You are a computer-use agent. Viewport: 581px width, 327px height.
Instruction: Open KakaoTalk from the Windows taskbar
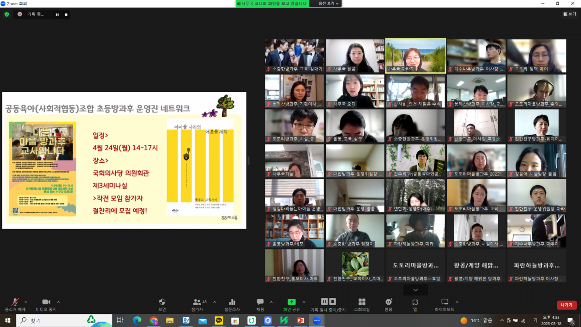pyautogui.click(x=218, y=321)
